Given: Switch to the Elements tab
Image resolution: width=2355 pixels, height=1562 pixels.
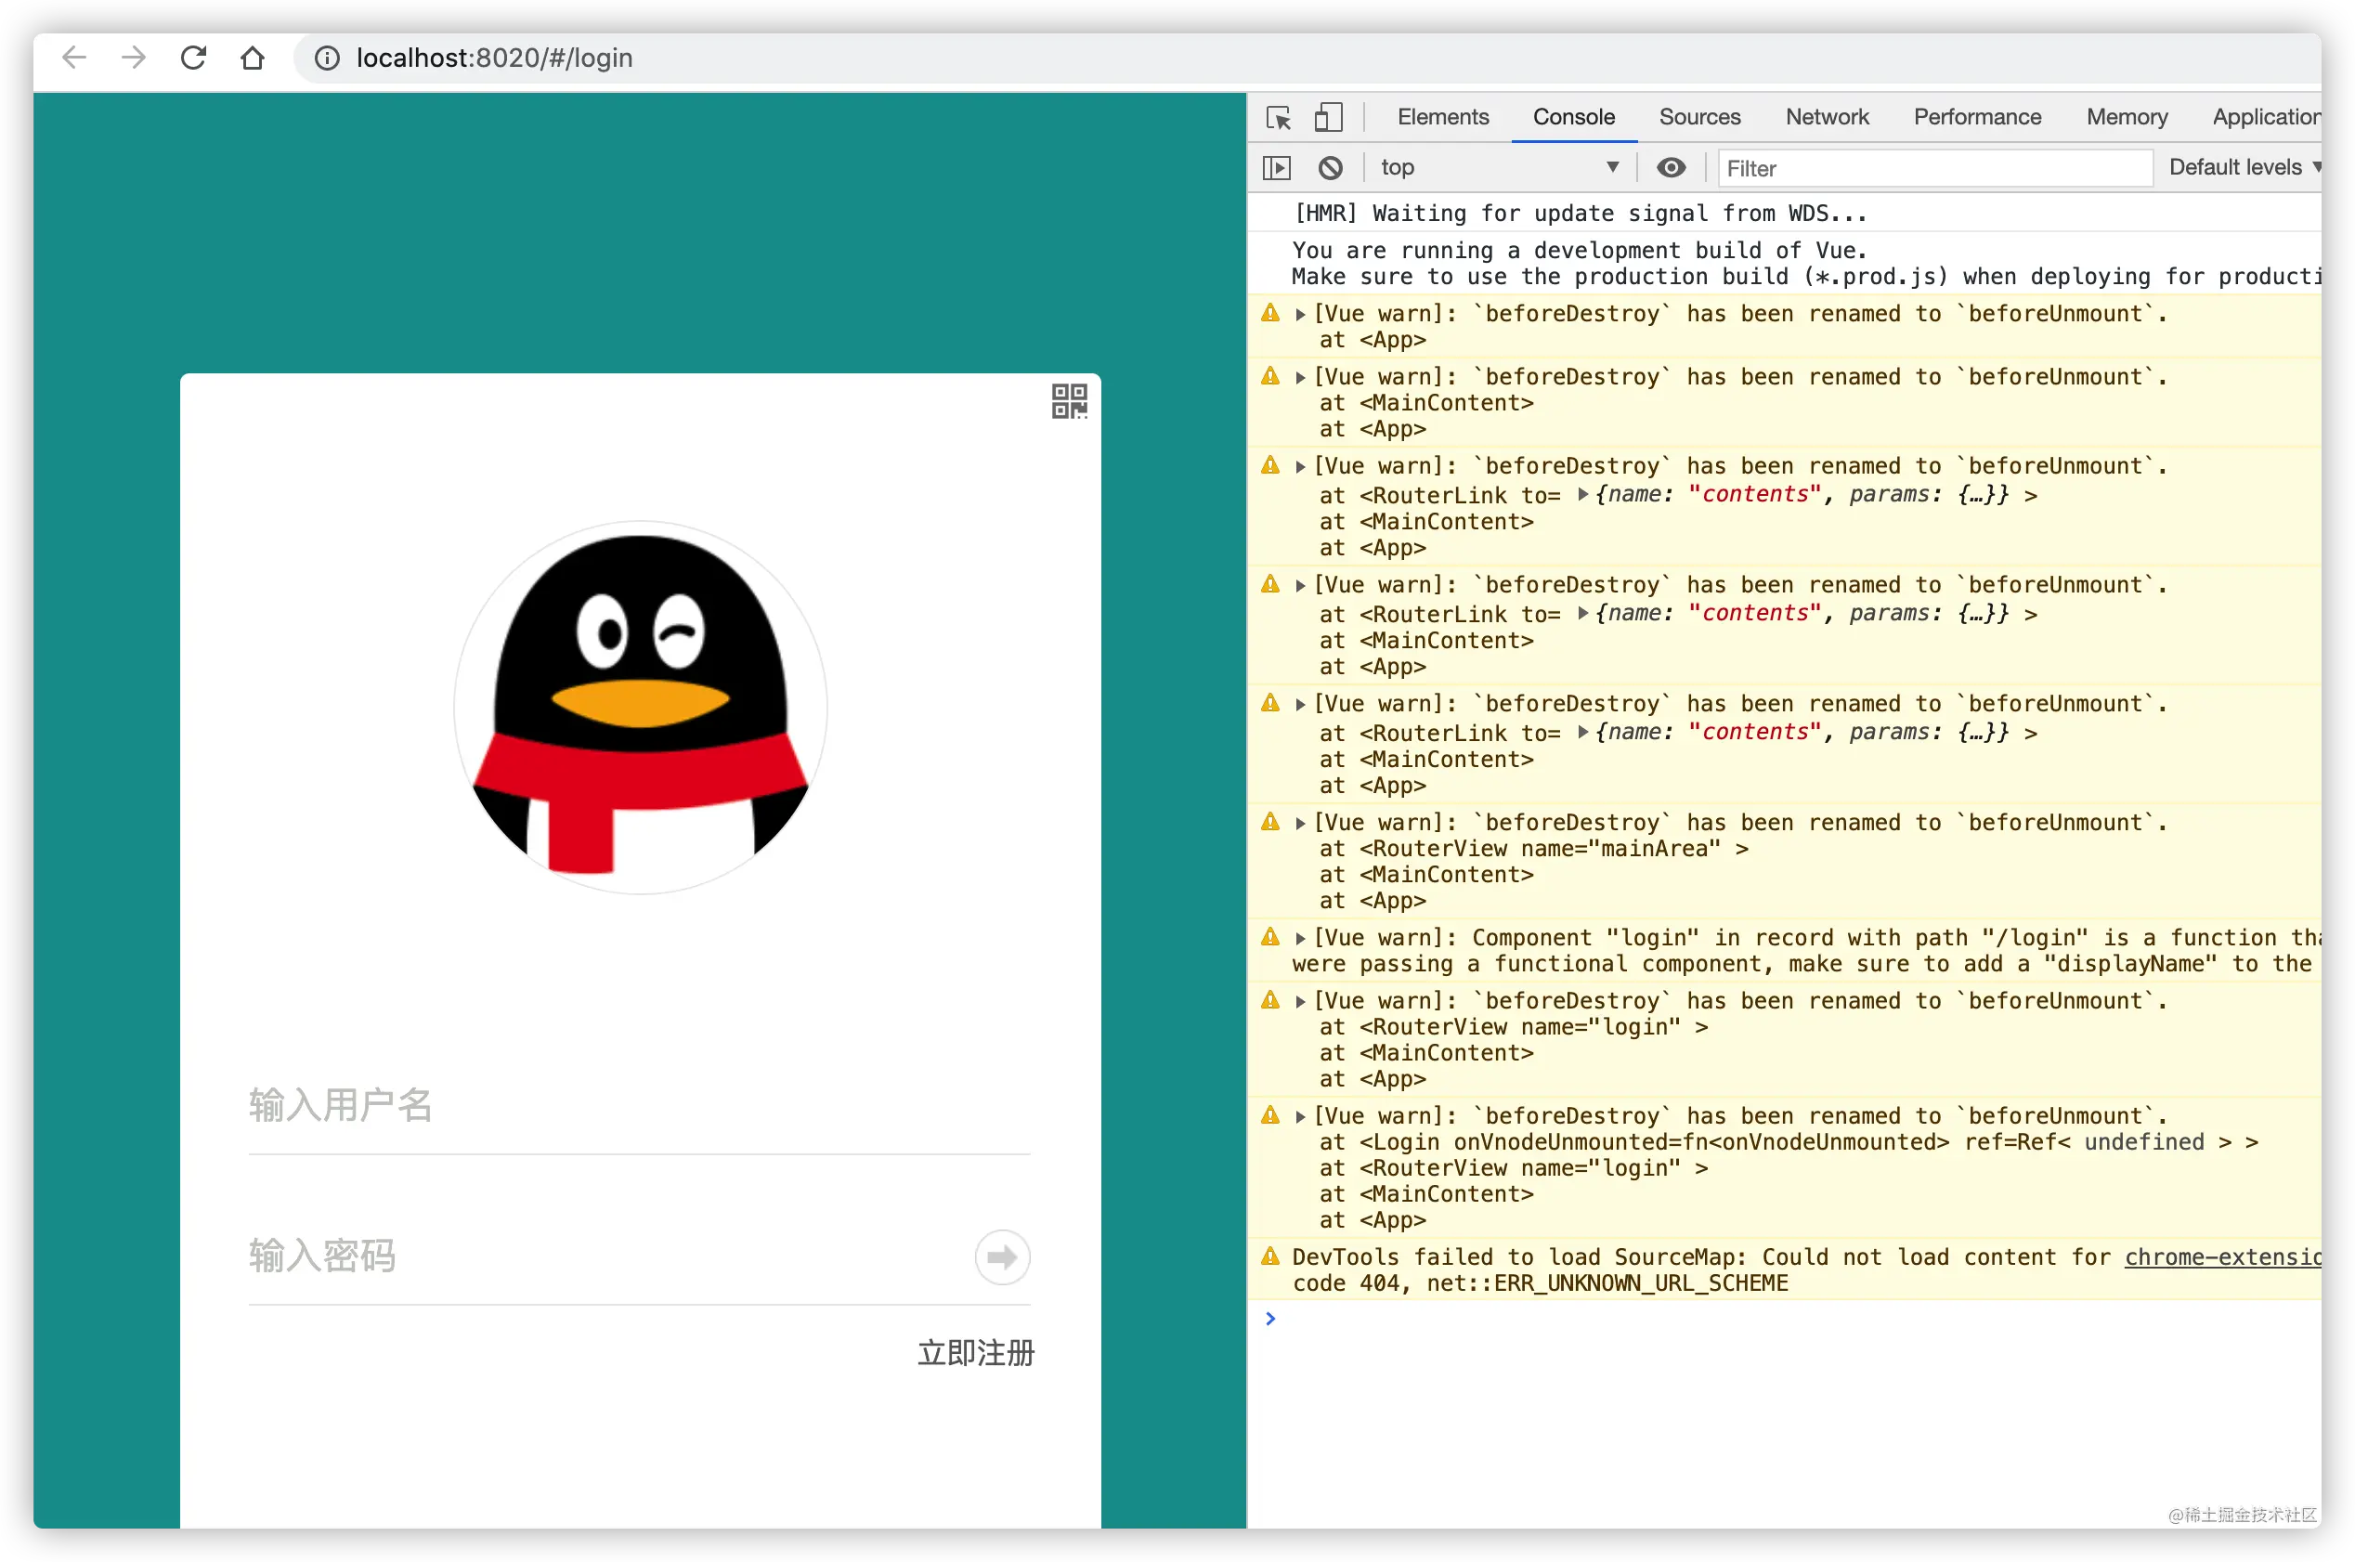Looking at the screenshot, I should [1442, 118].
